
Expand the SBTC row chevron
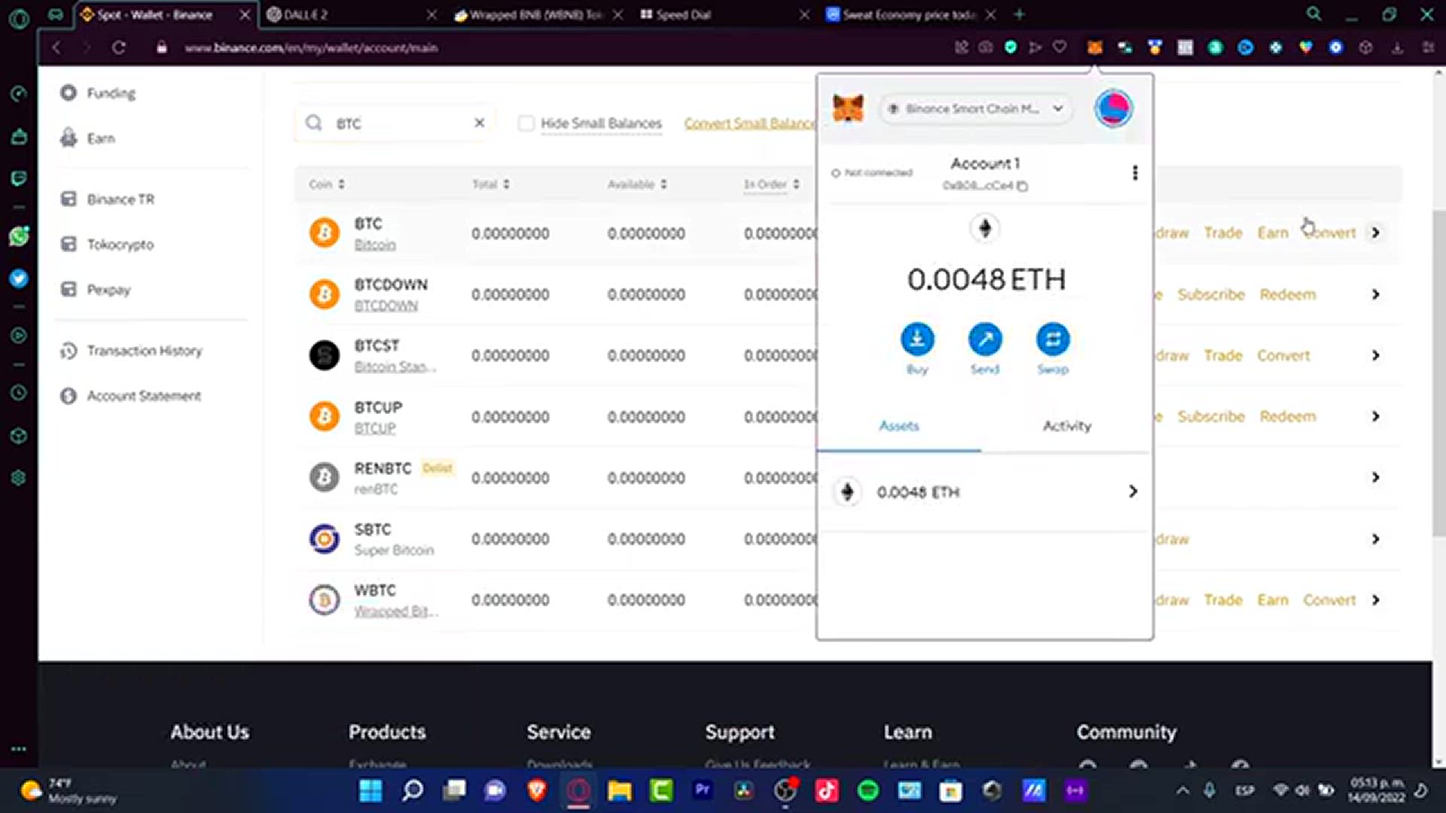pyautogui.click(x=1376, y=539)
